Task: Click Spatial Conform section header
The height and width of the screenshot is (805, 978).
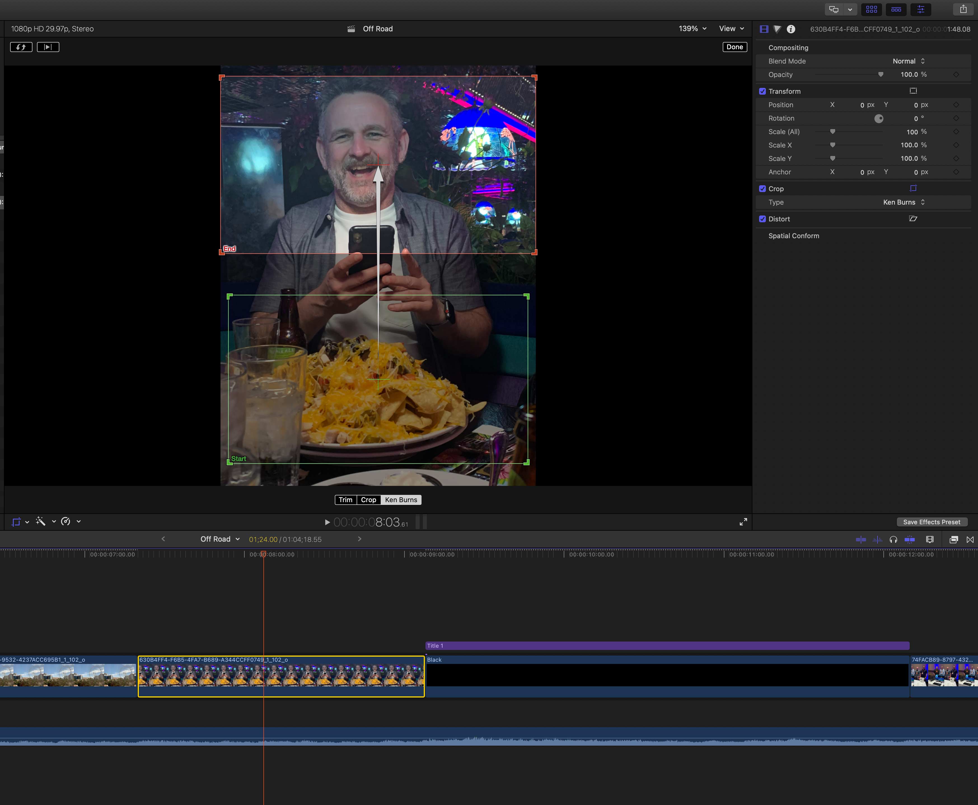Action: (x=794, y=236)
